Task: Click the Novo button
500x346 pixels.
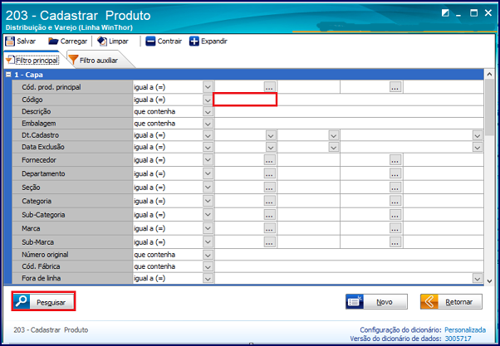Action: 376,301
